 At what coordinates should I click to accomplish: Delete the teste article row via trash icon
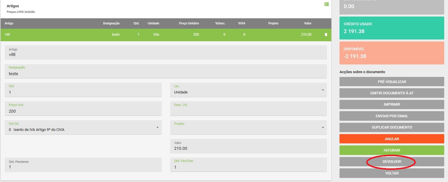coord(326,35)
